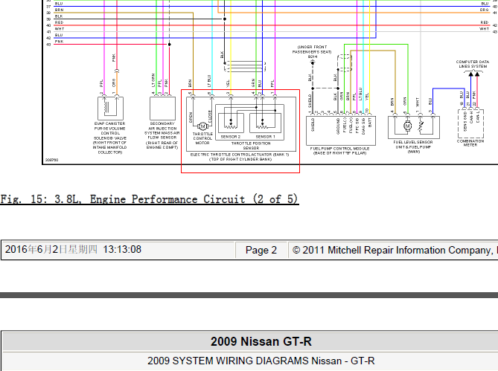The image size is (498, 371).
Task: Click the secondary air flow sensor box
Action: coord(162,108)
